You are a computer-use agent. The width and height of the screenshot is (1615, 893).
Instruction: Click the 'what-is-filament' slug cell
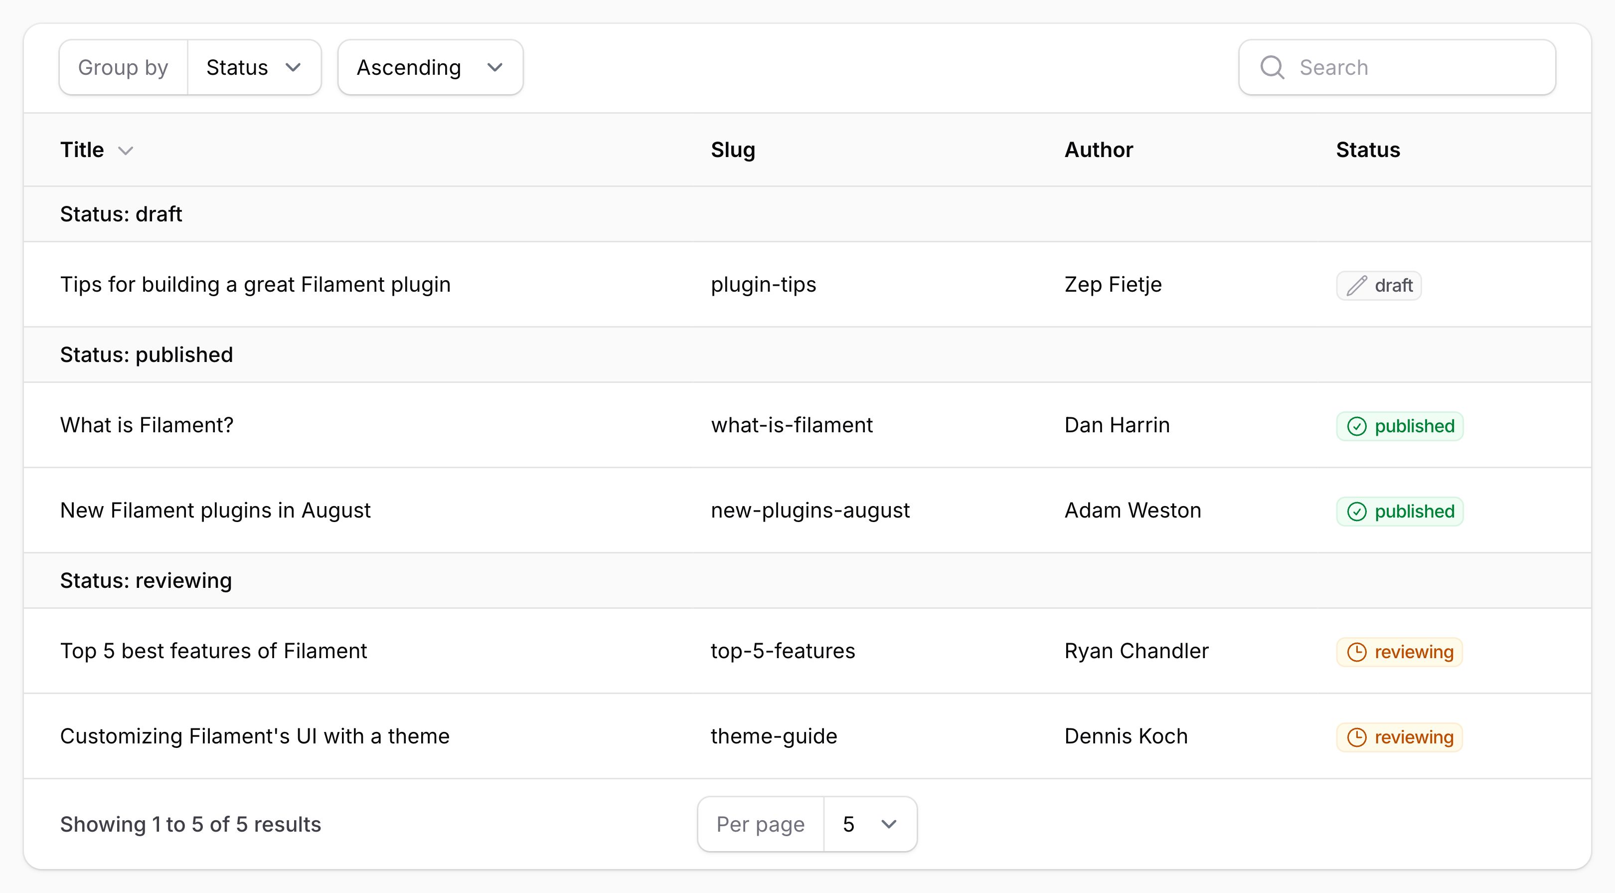pos(791,425)
